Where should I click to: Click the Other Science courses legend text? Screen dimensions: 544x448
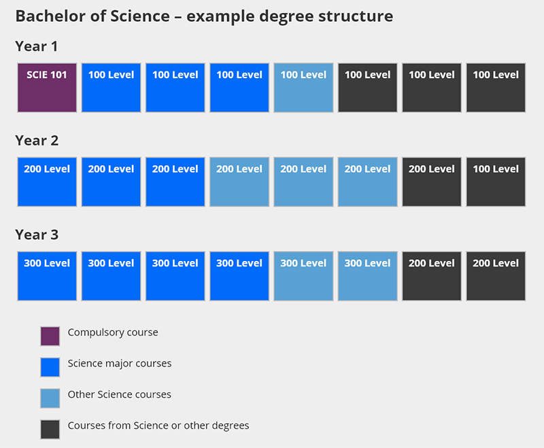click(120, 394)
